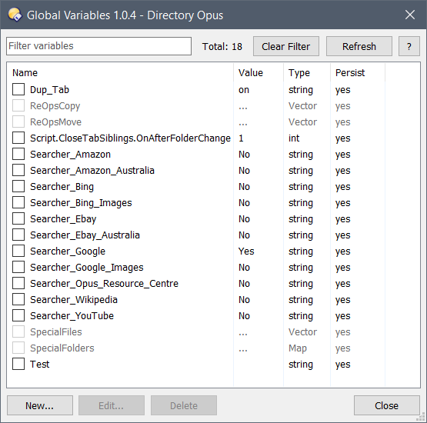Click the question mark help button
The width and height of the screenshot is (427, 423).
409,46
